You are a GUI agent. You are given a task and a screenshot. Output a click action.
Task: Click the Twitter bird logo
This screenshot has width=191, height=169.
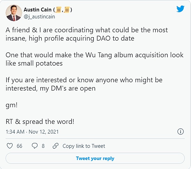(180, 9)
